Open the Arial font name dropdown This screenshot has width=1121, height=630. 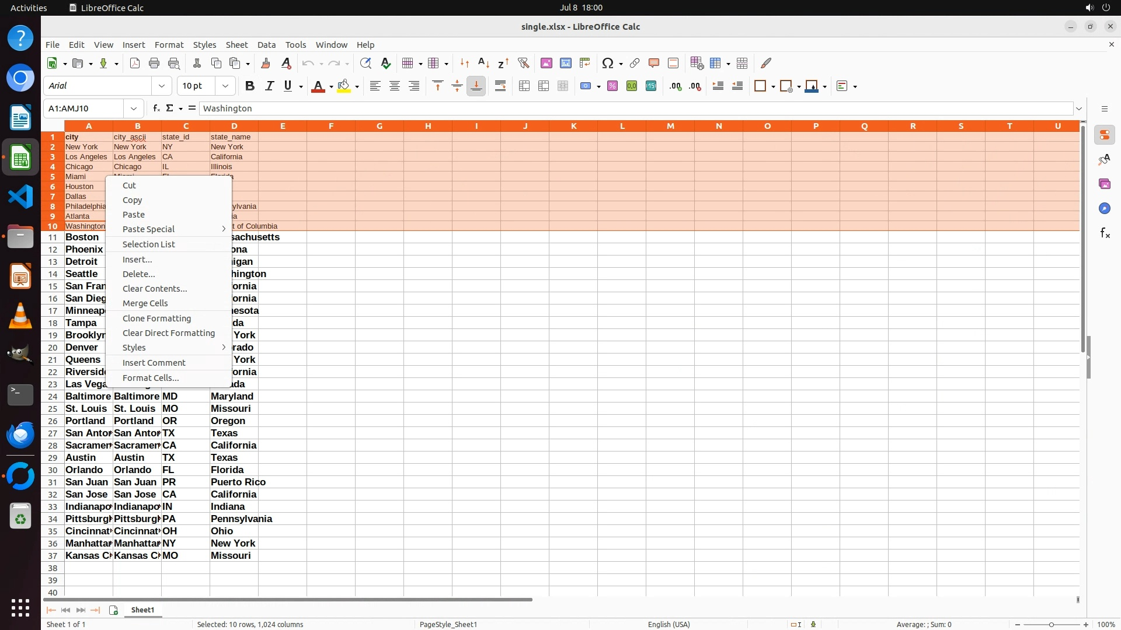(162, 86)
